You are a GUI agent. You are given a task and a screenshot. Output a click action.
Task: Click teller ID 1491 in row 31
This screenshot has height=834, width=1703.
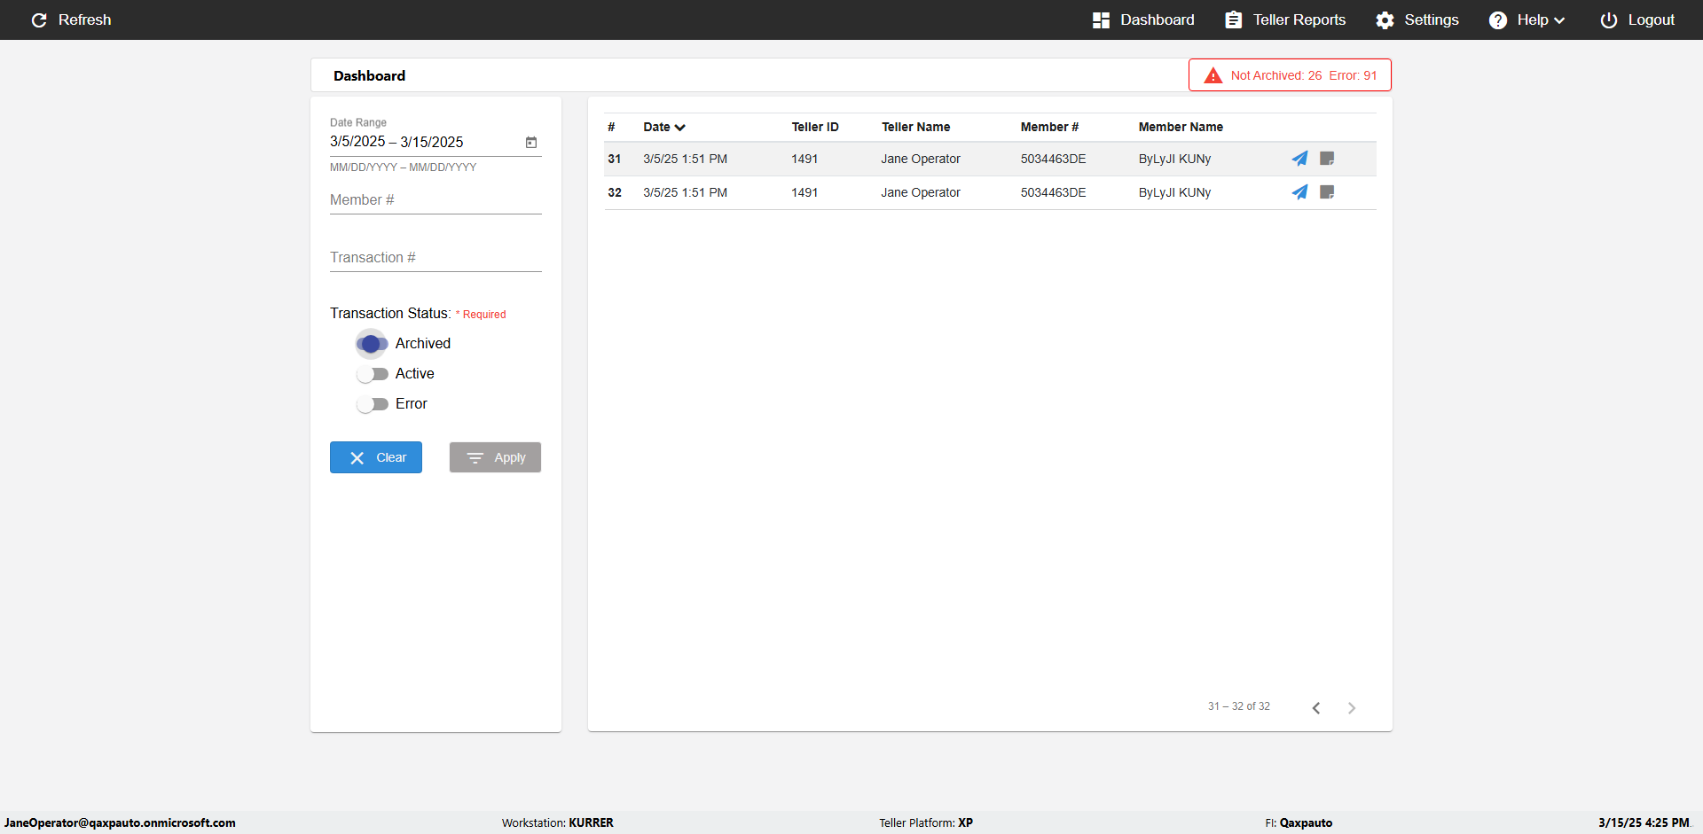tap(804, 159)
